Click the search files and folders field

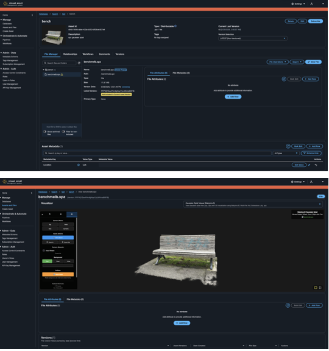click(x=59, y=63)
